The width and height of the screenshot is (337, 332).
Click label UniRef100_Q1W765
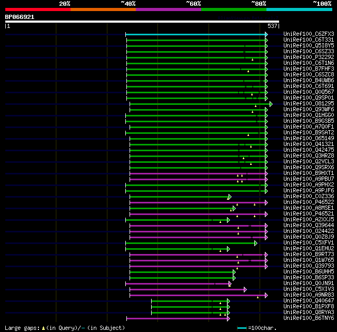tap(309, 260)
